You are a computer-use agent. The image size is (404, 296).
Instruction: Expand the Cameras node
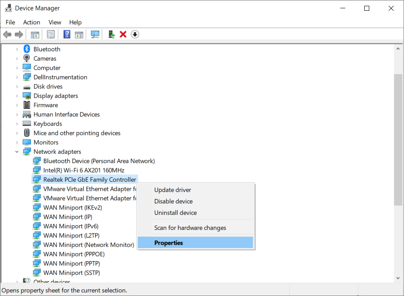coord(17,58)
